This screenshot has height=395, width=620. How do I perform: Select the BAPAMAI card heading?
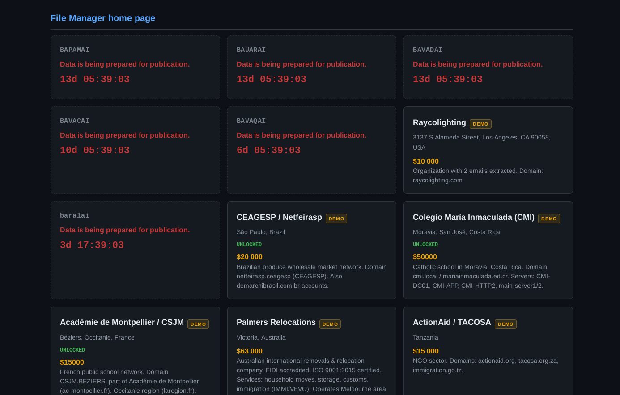75,50
